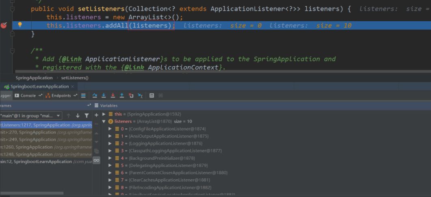
Task: Click the fold marker beside setListeners method
Action: pos(12,9)
